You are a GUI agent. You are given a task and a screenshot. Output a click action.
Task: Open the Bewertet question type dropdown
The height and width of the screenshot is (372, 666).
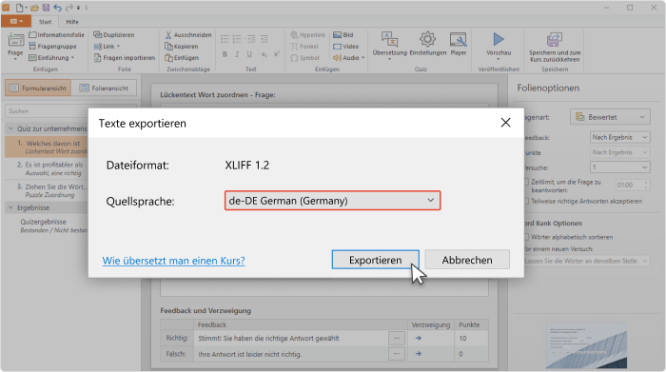coord(610,117)
